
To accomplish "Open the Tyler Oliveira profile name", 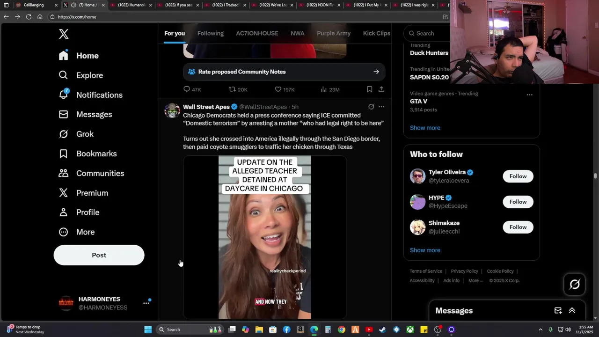I will pyautogui.click(x=447, y=172).
